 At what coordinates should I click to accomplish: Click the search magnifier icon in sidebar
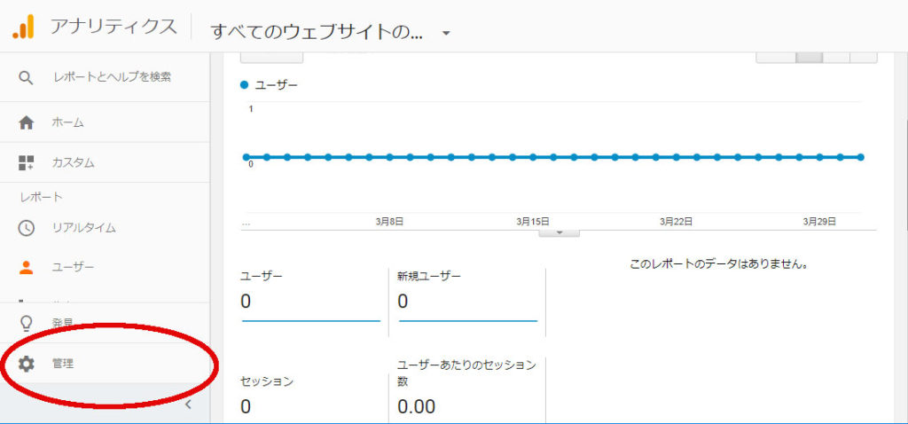(x=27, y=78)
